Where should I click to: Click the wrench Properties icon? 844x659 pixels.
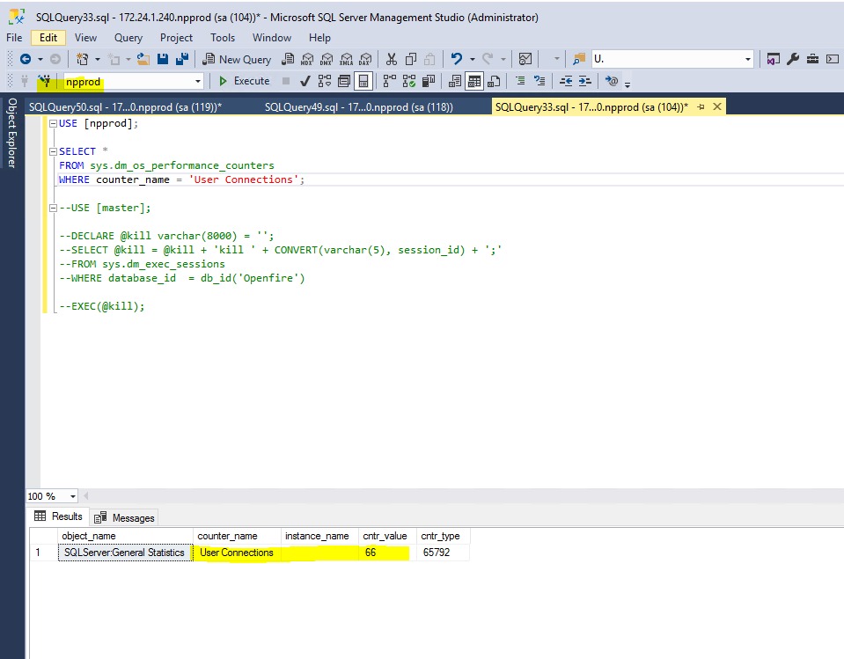pos(793,59)
